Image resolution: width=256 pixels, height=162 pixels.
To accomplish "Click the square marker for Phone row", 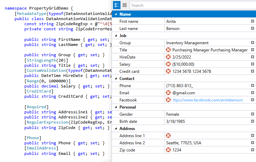I will 253,86.
